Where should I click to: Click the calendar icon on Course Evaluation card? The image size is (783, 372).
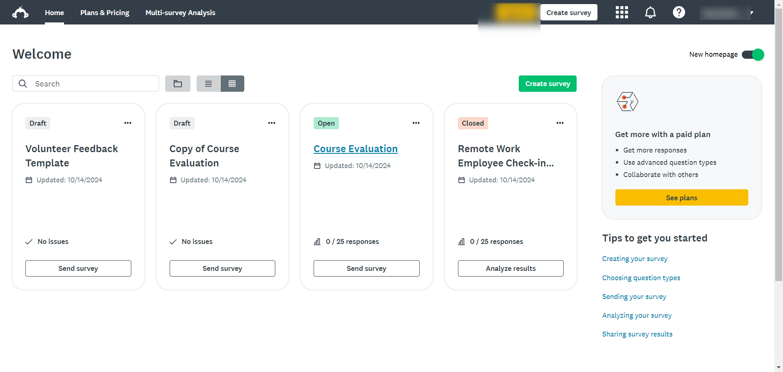(x=317, y=166)
